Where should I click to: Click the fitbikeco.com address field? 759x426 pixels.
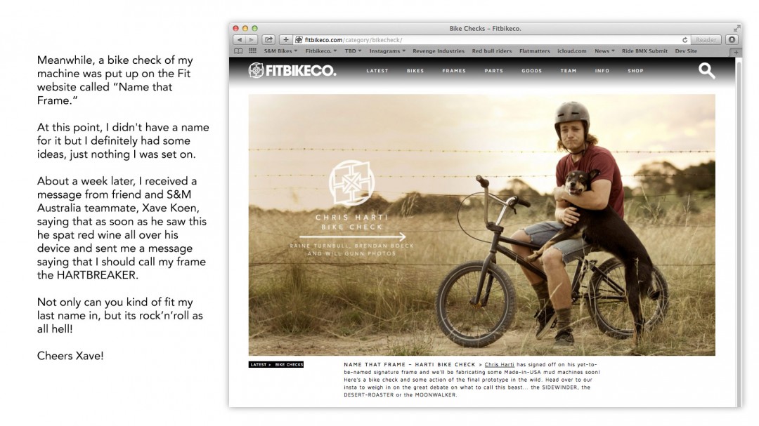click(489, 39)
